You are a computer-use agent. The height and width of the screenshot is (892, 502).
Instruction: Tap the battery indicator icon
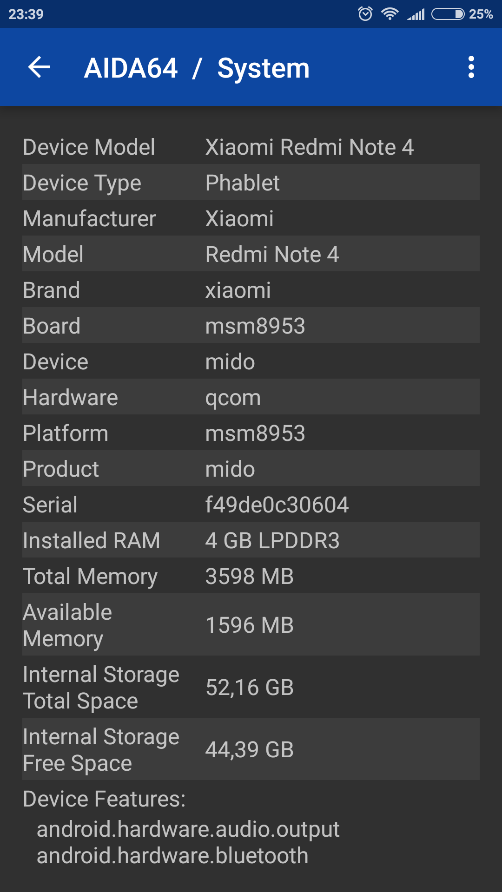click(448, 14)
